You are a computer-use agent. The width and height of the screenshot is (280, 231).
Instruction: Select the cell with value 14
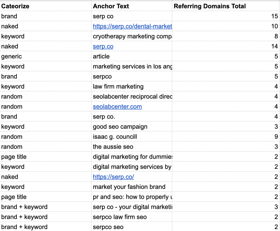tap(226, 46)
